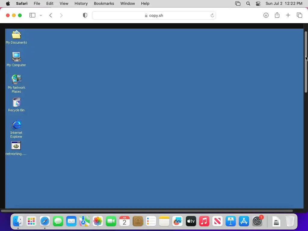
Task: Open Mail from the Dock
Action: click(71, 221)
